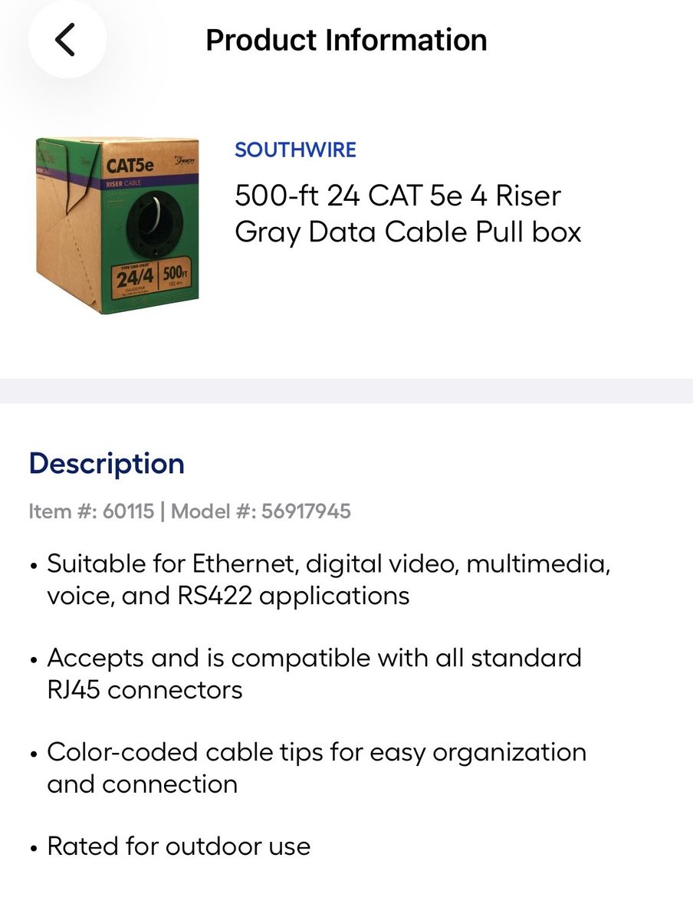
Task: Open the cable pull box product thumbnail
Action: click(x=117, y=225)
